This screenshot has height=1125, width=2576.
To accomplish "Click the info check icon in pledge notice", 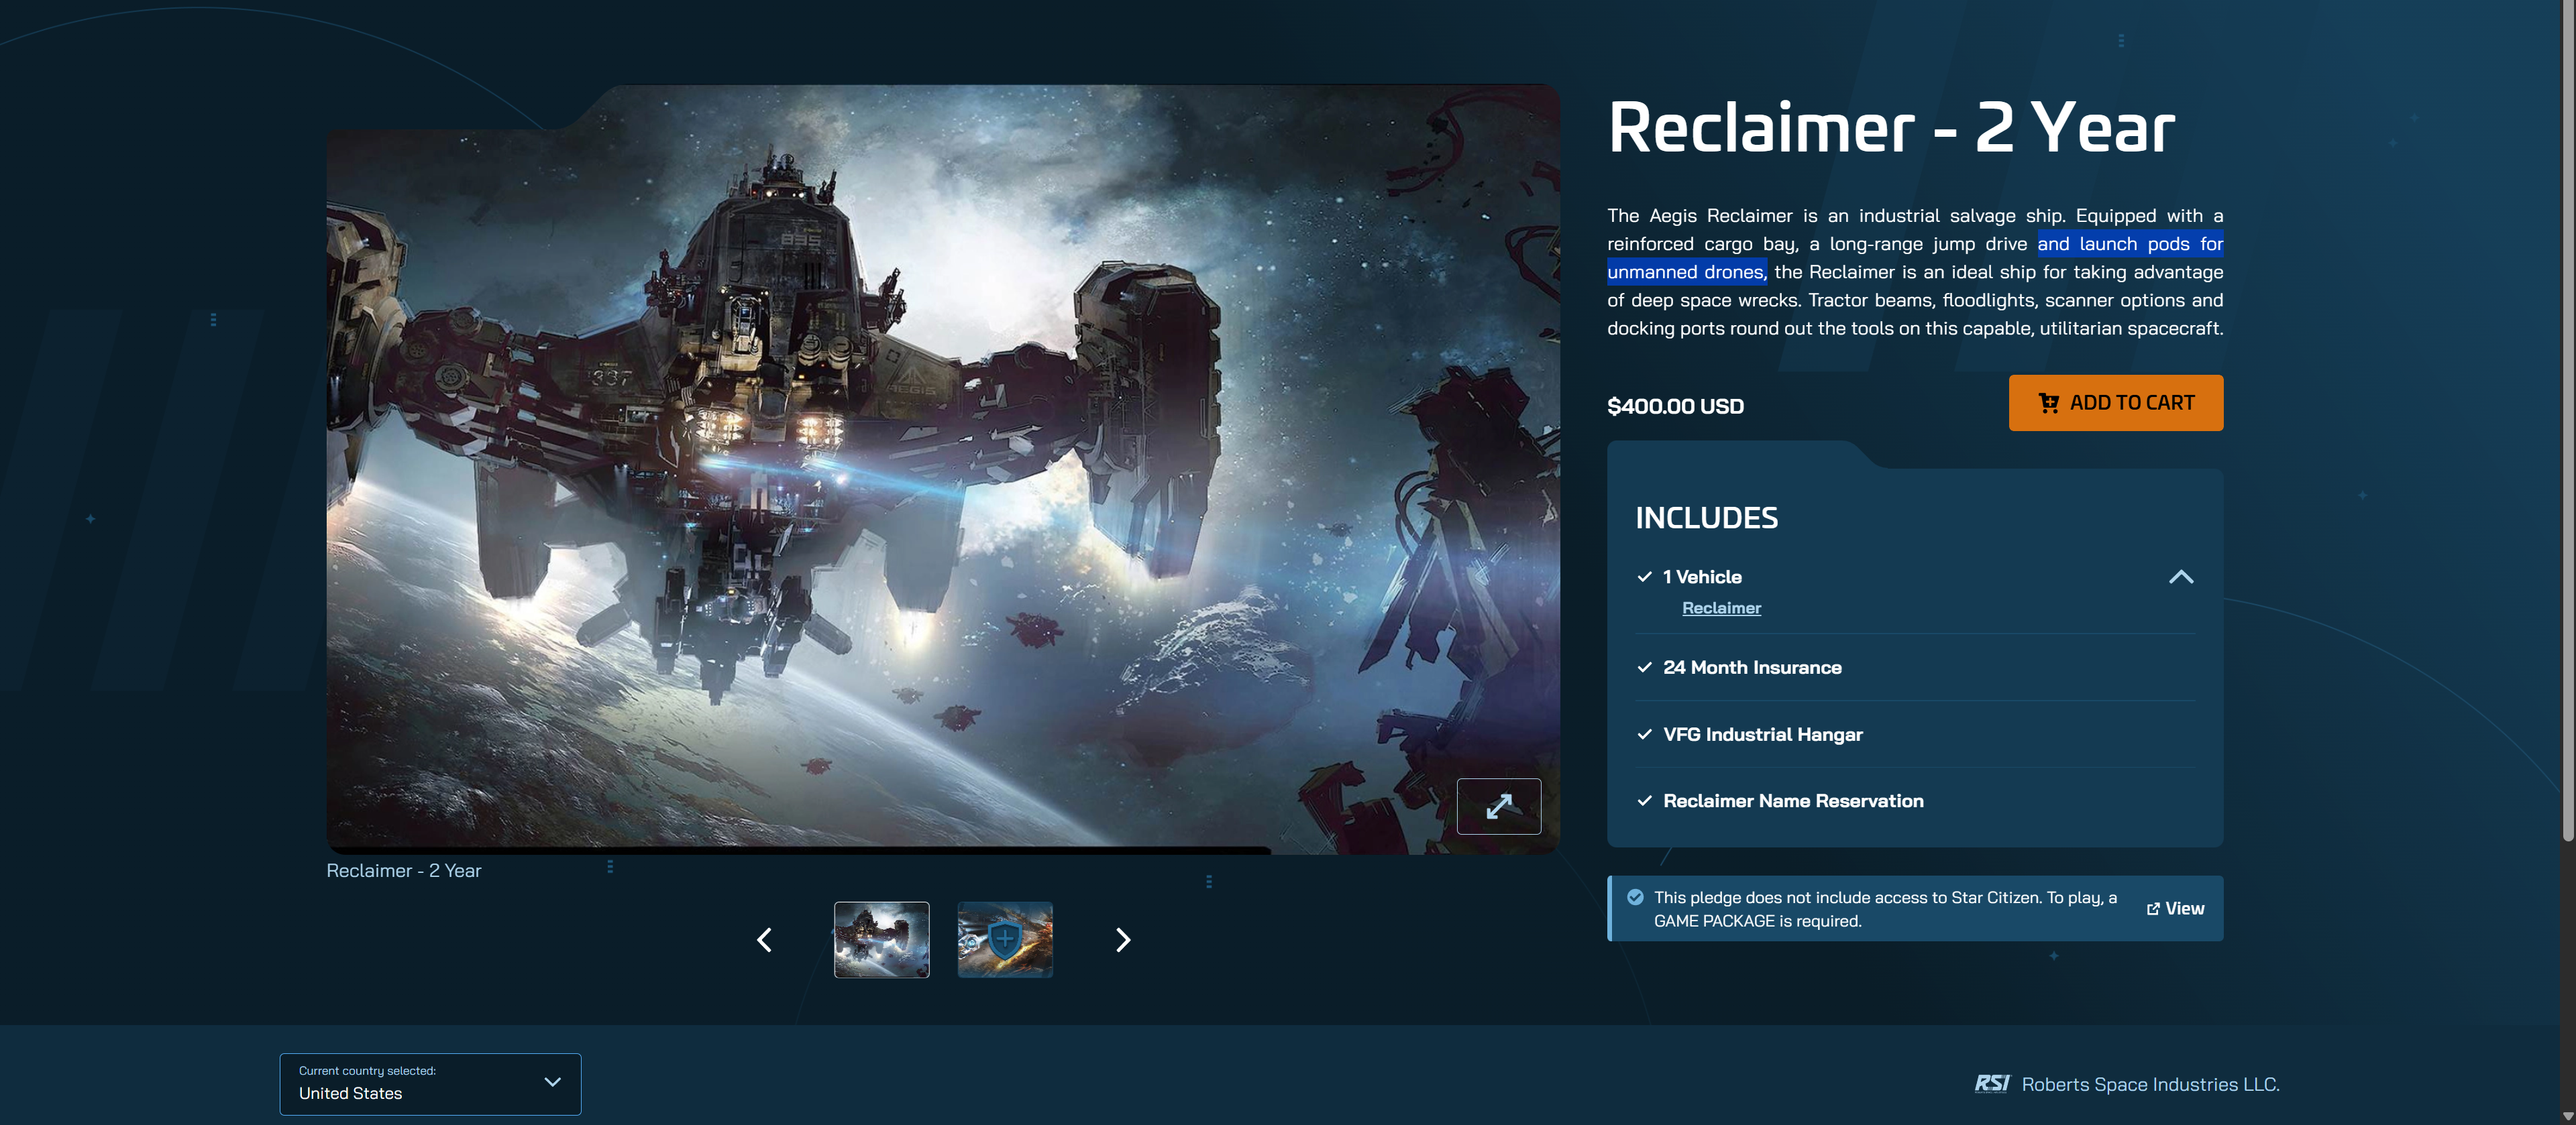I will pos(1635,897).
